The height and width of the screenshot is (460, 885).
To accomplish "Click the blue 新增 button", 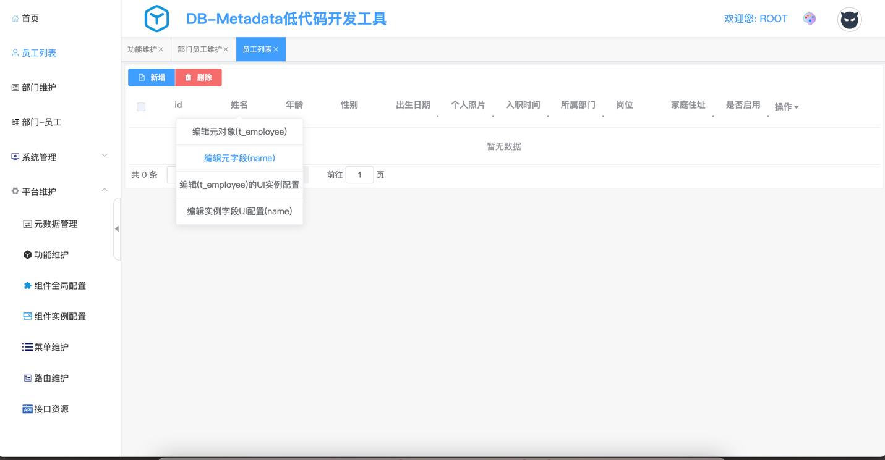I will [152, 77].
